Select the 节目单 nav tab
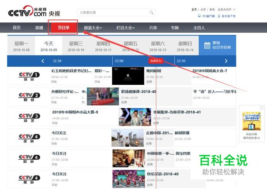 63,28
